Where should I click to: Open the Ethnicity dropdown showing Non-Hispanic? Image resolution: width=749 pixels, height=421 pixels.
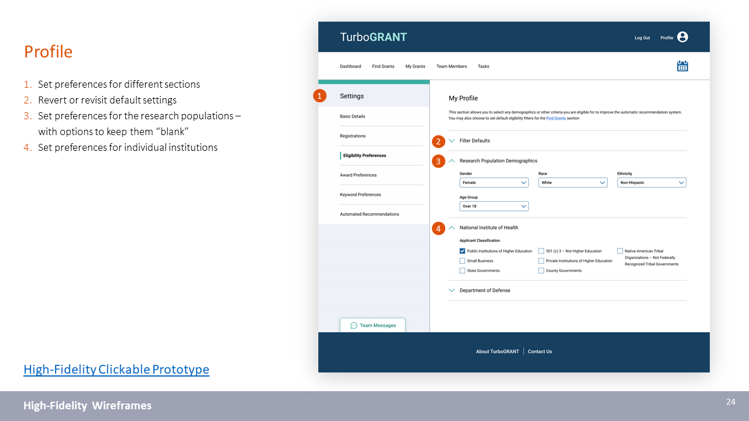point(651,183)
